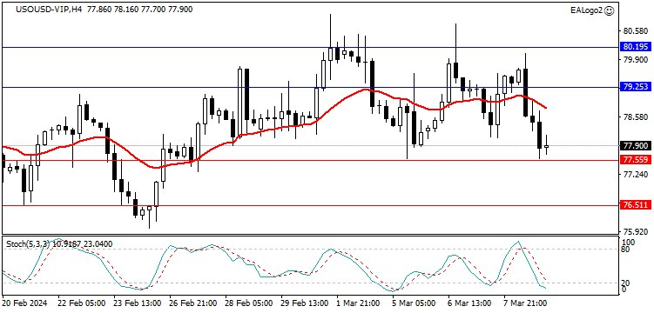Click the 20 Feb 2024 date label
Screen dimensions: 654x313
click(x=25, y=303)
